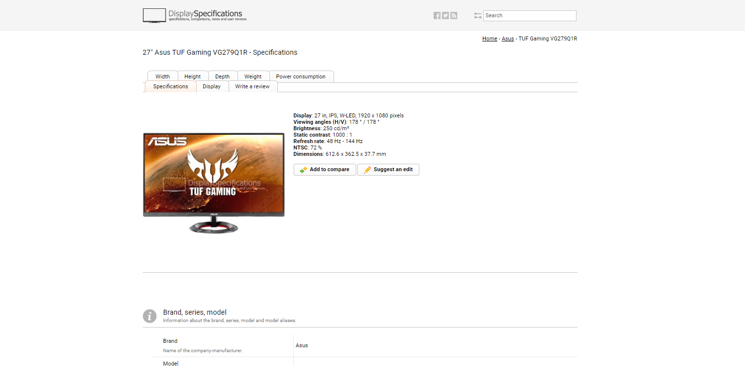The image size is (745, 366).
Task: Click the NTSC 72 % line
Action: (x=308, y=147)
